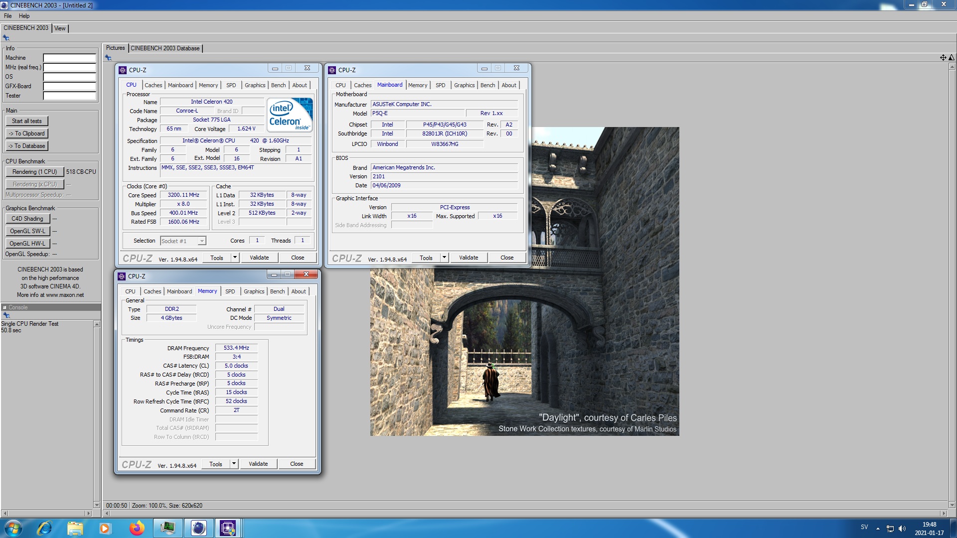Click CINEBENCH app icon in title bar
This screenshot has width=957, height=538.
[4, 5]
